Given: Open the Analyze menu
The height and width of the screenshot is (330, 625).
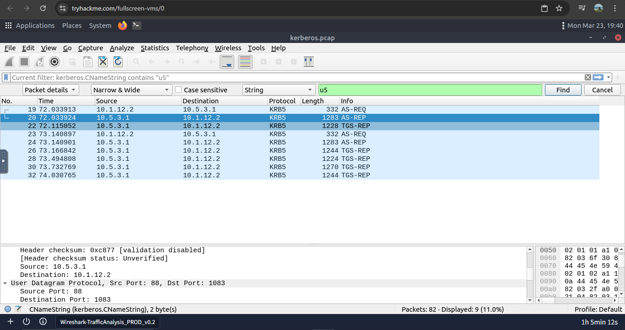Looking at the screenshot, I should tap(122, 48).
